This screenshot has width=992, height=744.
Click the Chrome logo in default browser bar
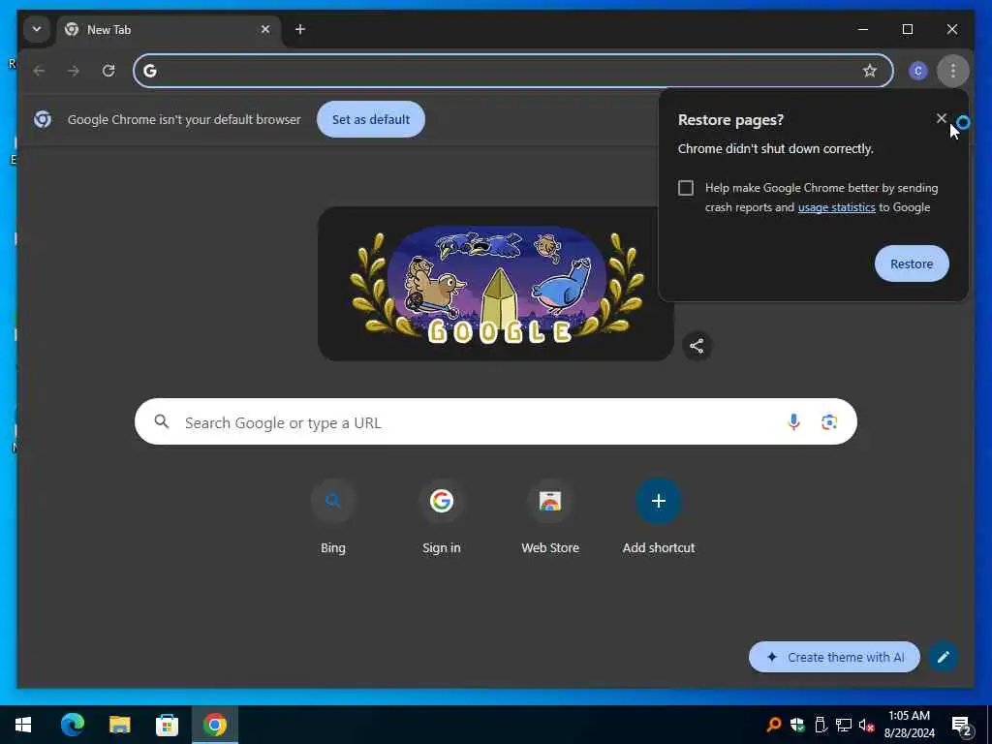[x=43, y=119]
